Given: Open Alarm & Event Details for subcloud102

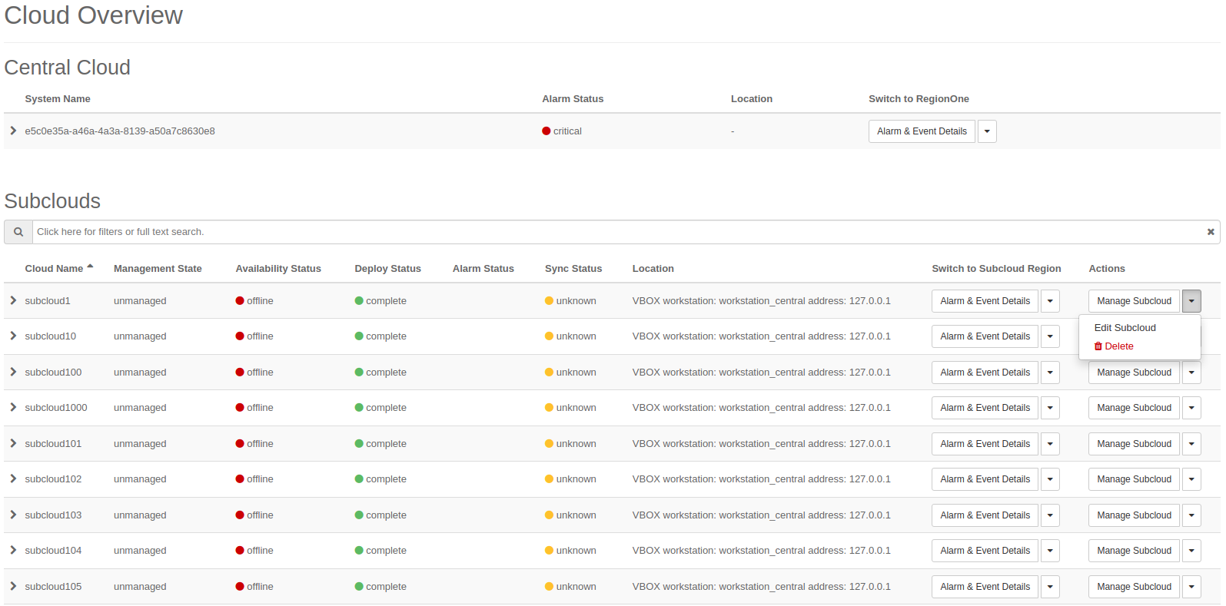Looking at the screenshot, I should pos(985,479).
